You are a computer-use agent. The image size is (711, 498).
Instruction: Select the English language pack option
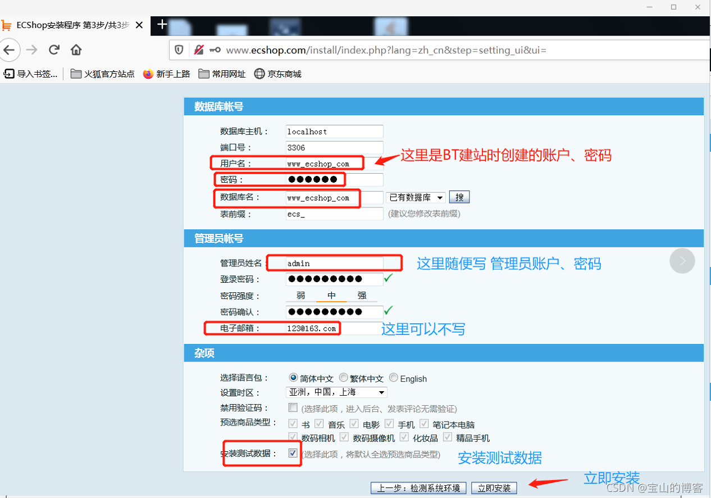(394, 378)
